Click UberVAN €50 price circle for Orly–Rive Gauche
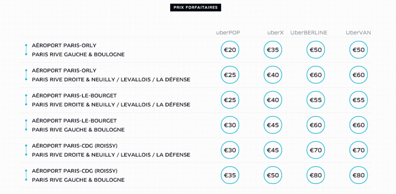396x194 pixels. [x=358, y=50]
